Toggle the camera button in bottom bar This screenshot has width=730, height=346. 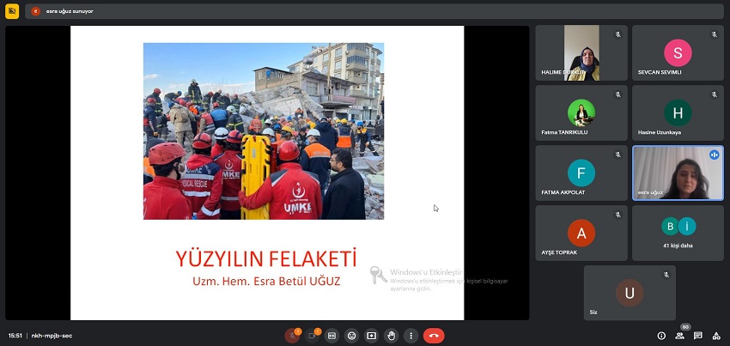313,336
